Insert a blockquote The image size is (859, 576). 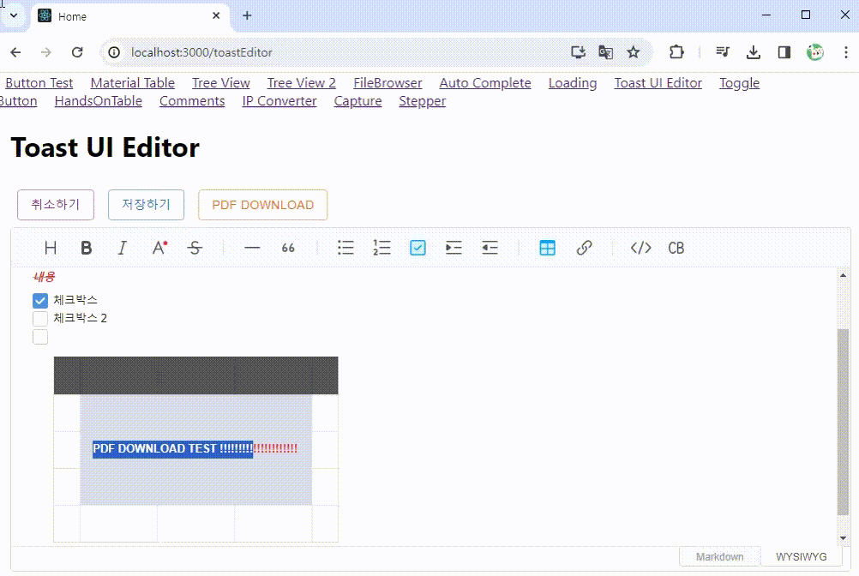pos(288,248)
